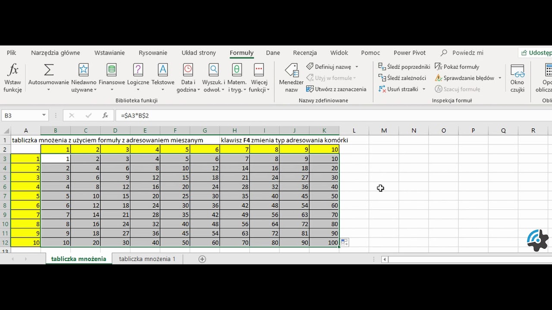The width and height of the screenshot is (552, 310).
Task: Click Śledź poprzedniki
Action: (x=404, y=67)
